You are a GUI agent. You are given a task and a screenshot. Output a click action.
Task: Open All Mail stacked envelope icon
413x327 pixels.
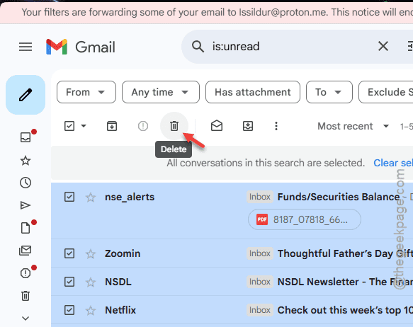pyautogui.click(x=26, y=251)
